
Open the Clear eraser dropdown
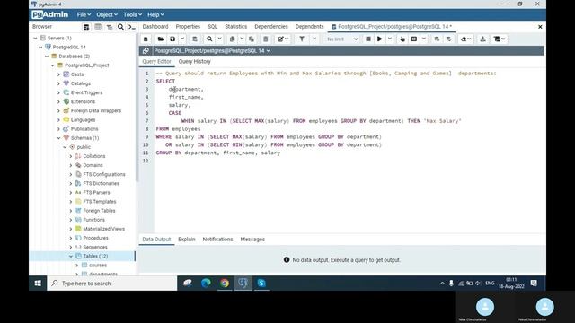465,39
